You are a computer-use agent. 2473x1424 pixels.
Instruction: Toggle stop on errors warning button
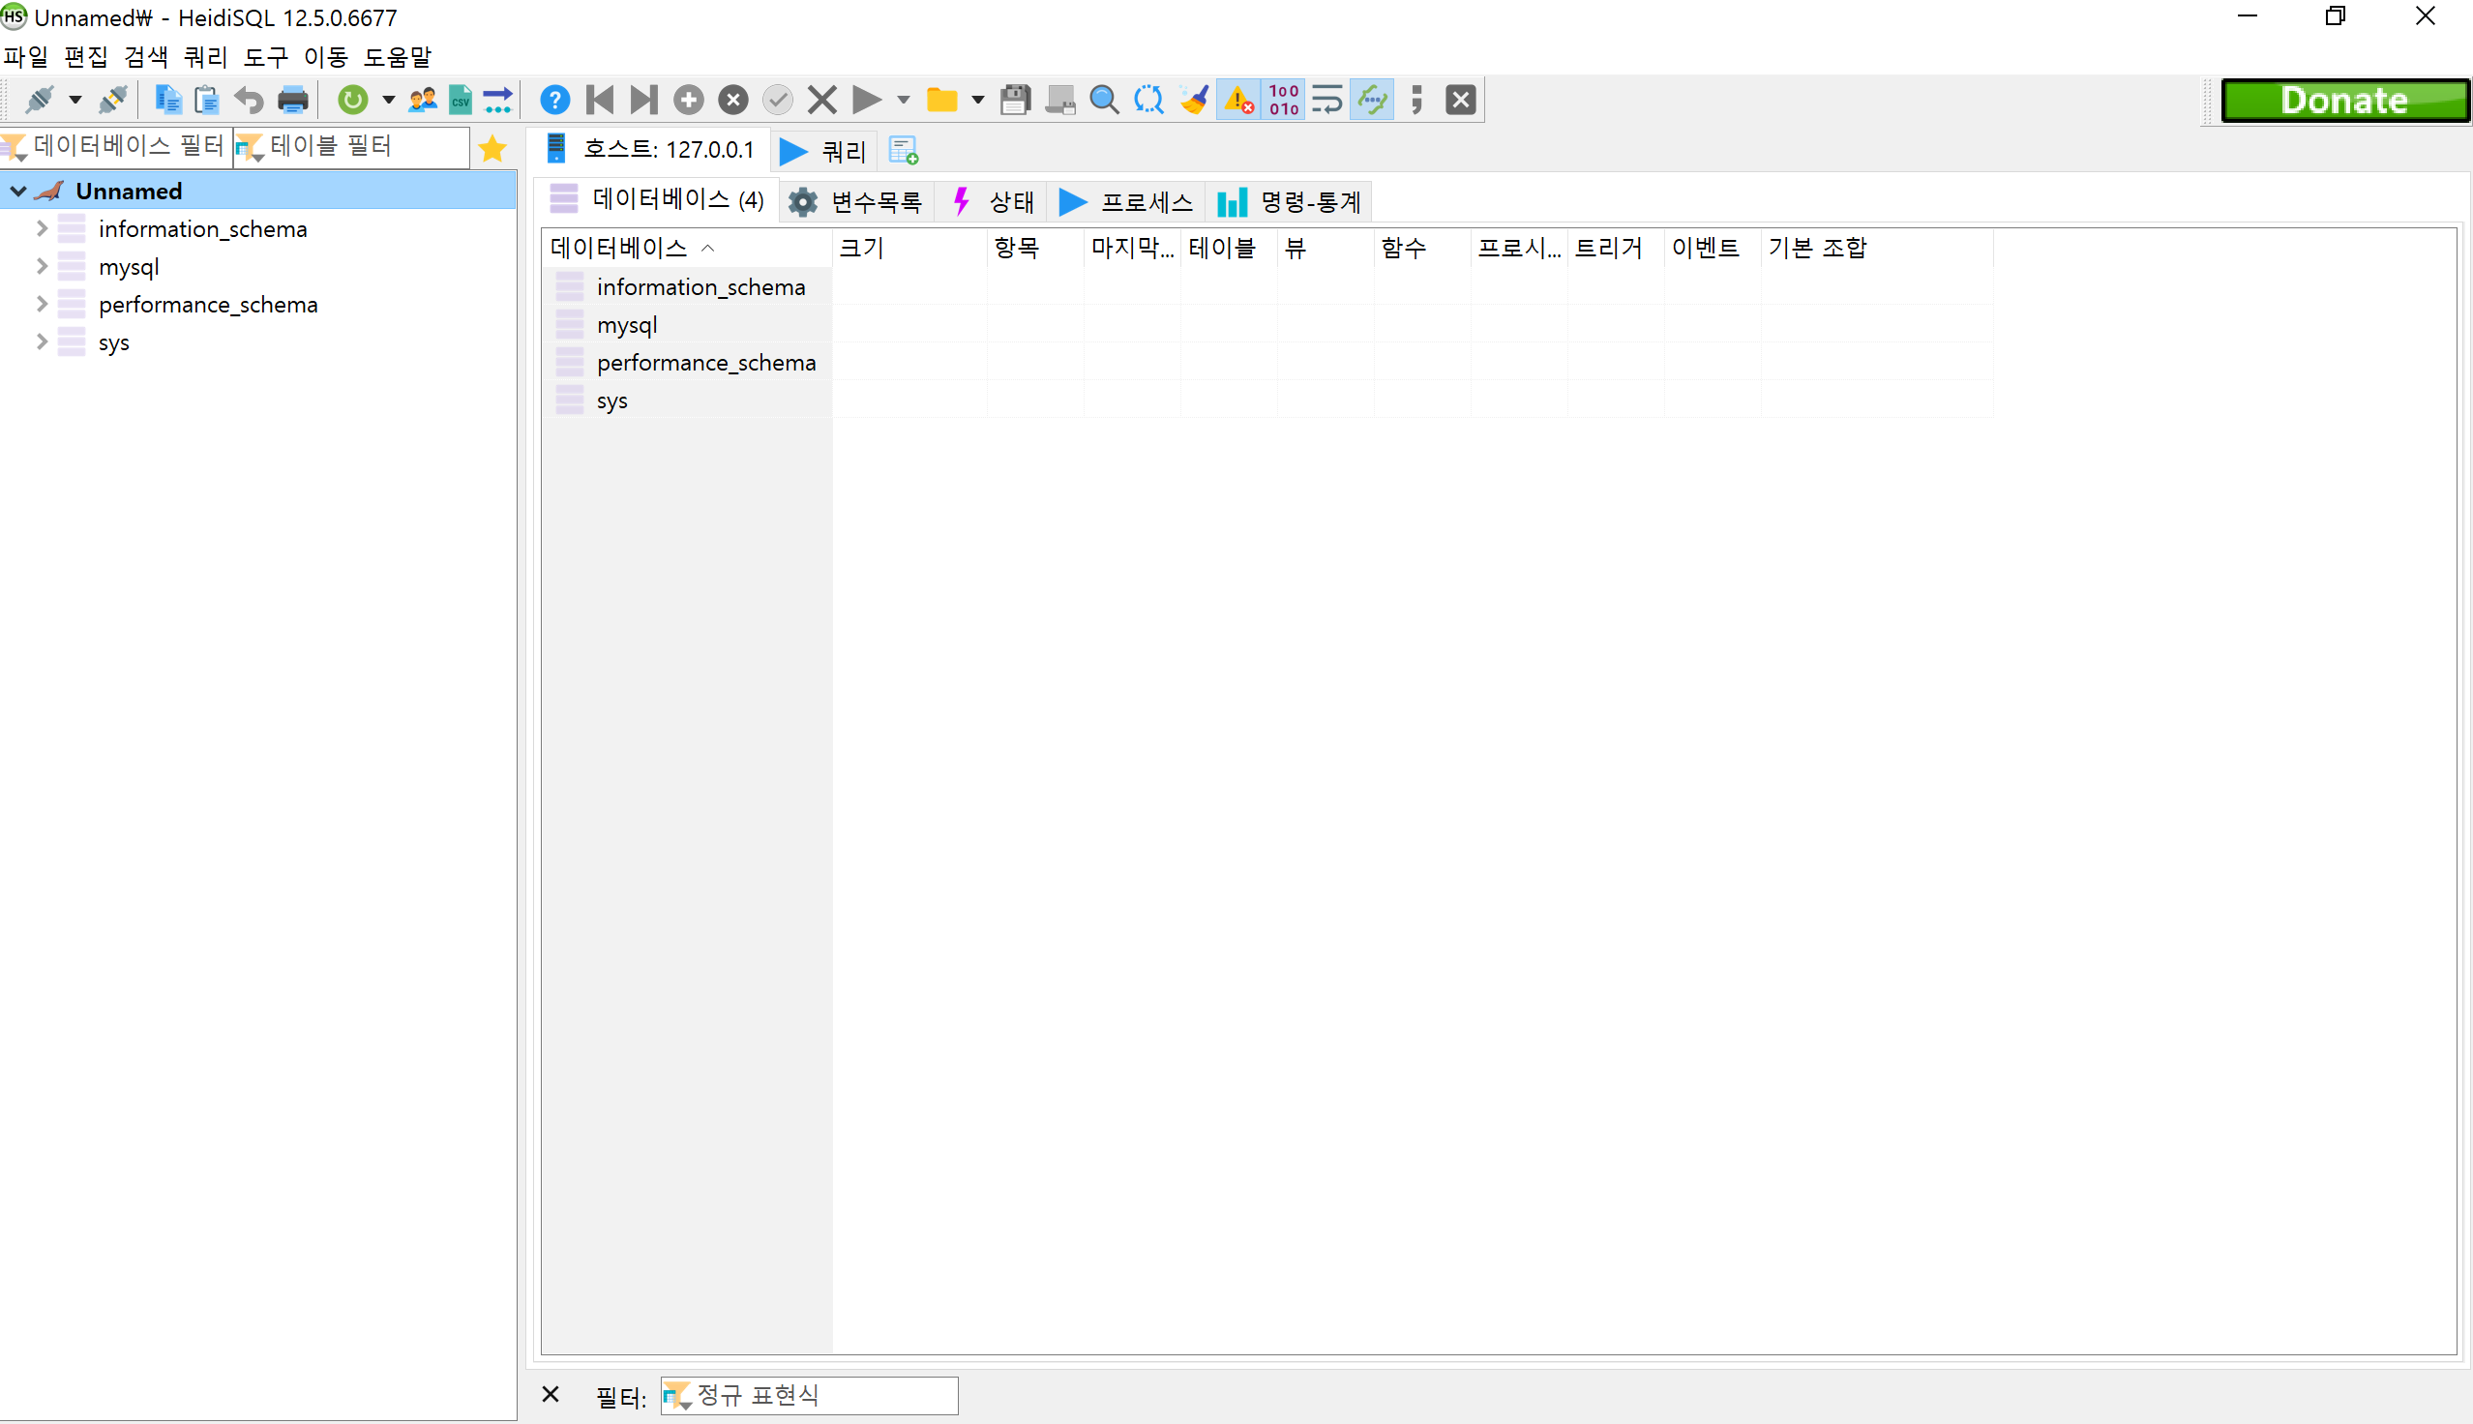(1239, 100)
